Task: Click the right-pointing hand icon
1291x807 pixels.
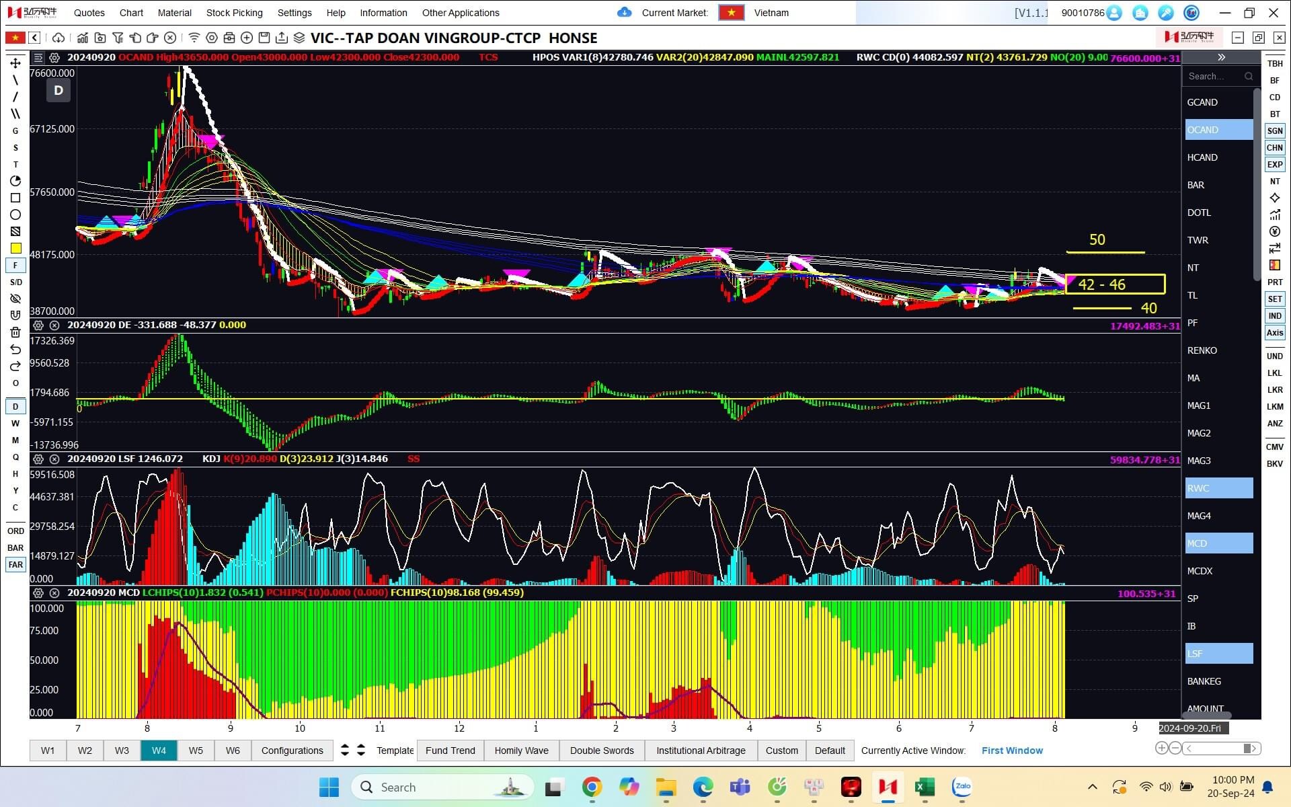Action: pos(153,38)
